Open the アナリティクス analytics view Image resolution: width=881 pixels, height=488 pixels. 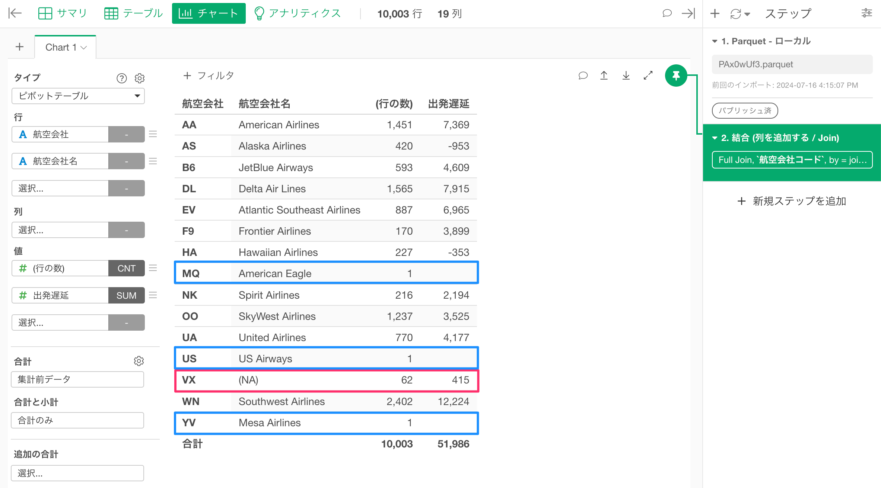point(297,13)
